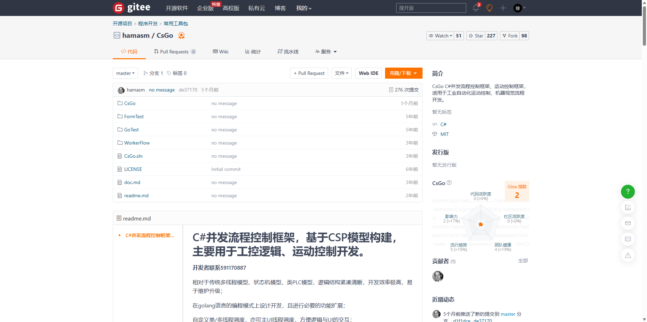Open the 流水线 tab

288,52
